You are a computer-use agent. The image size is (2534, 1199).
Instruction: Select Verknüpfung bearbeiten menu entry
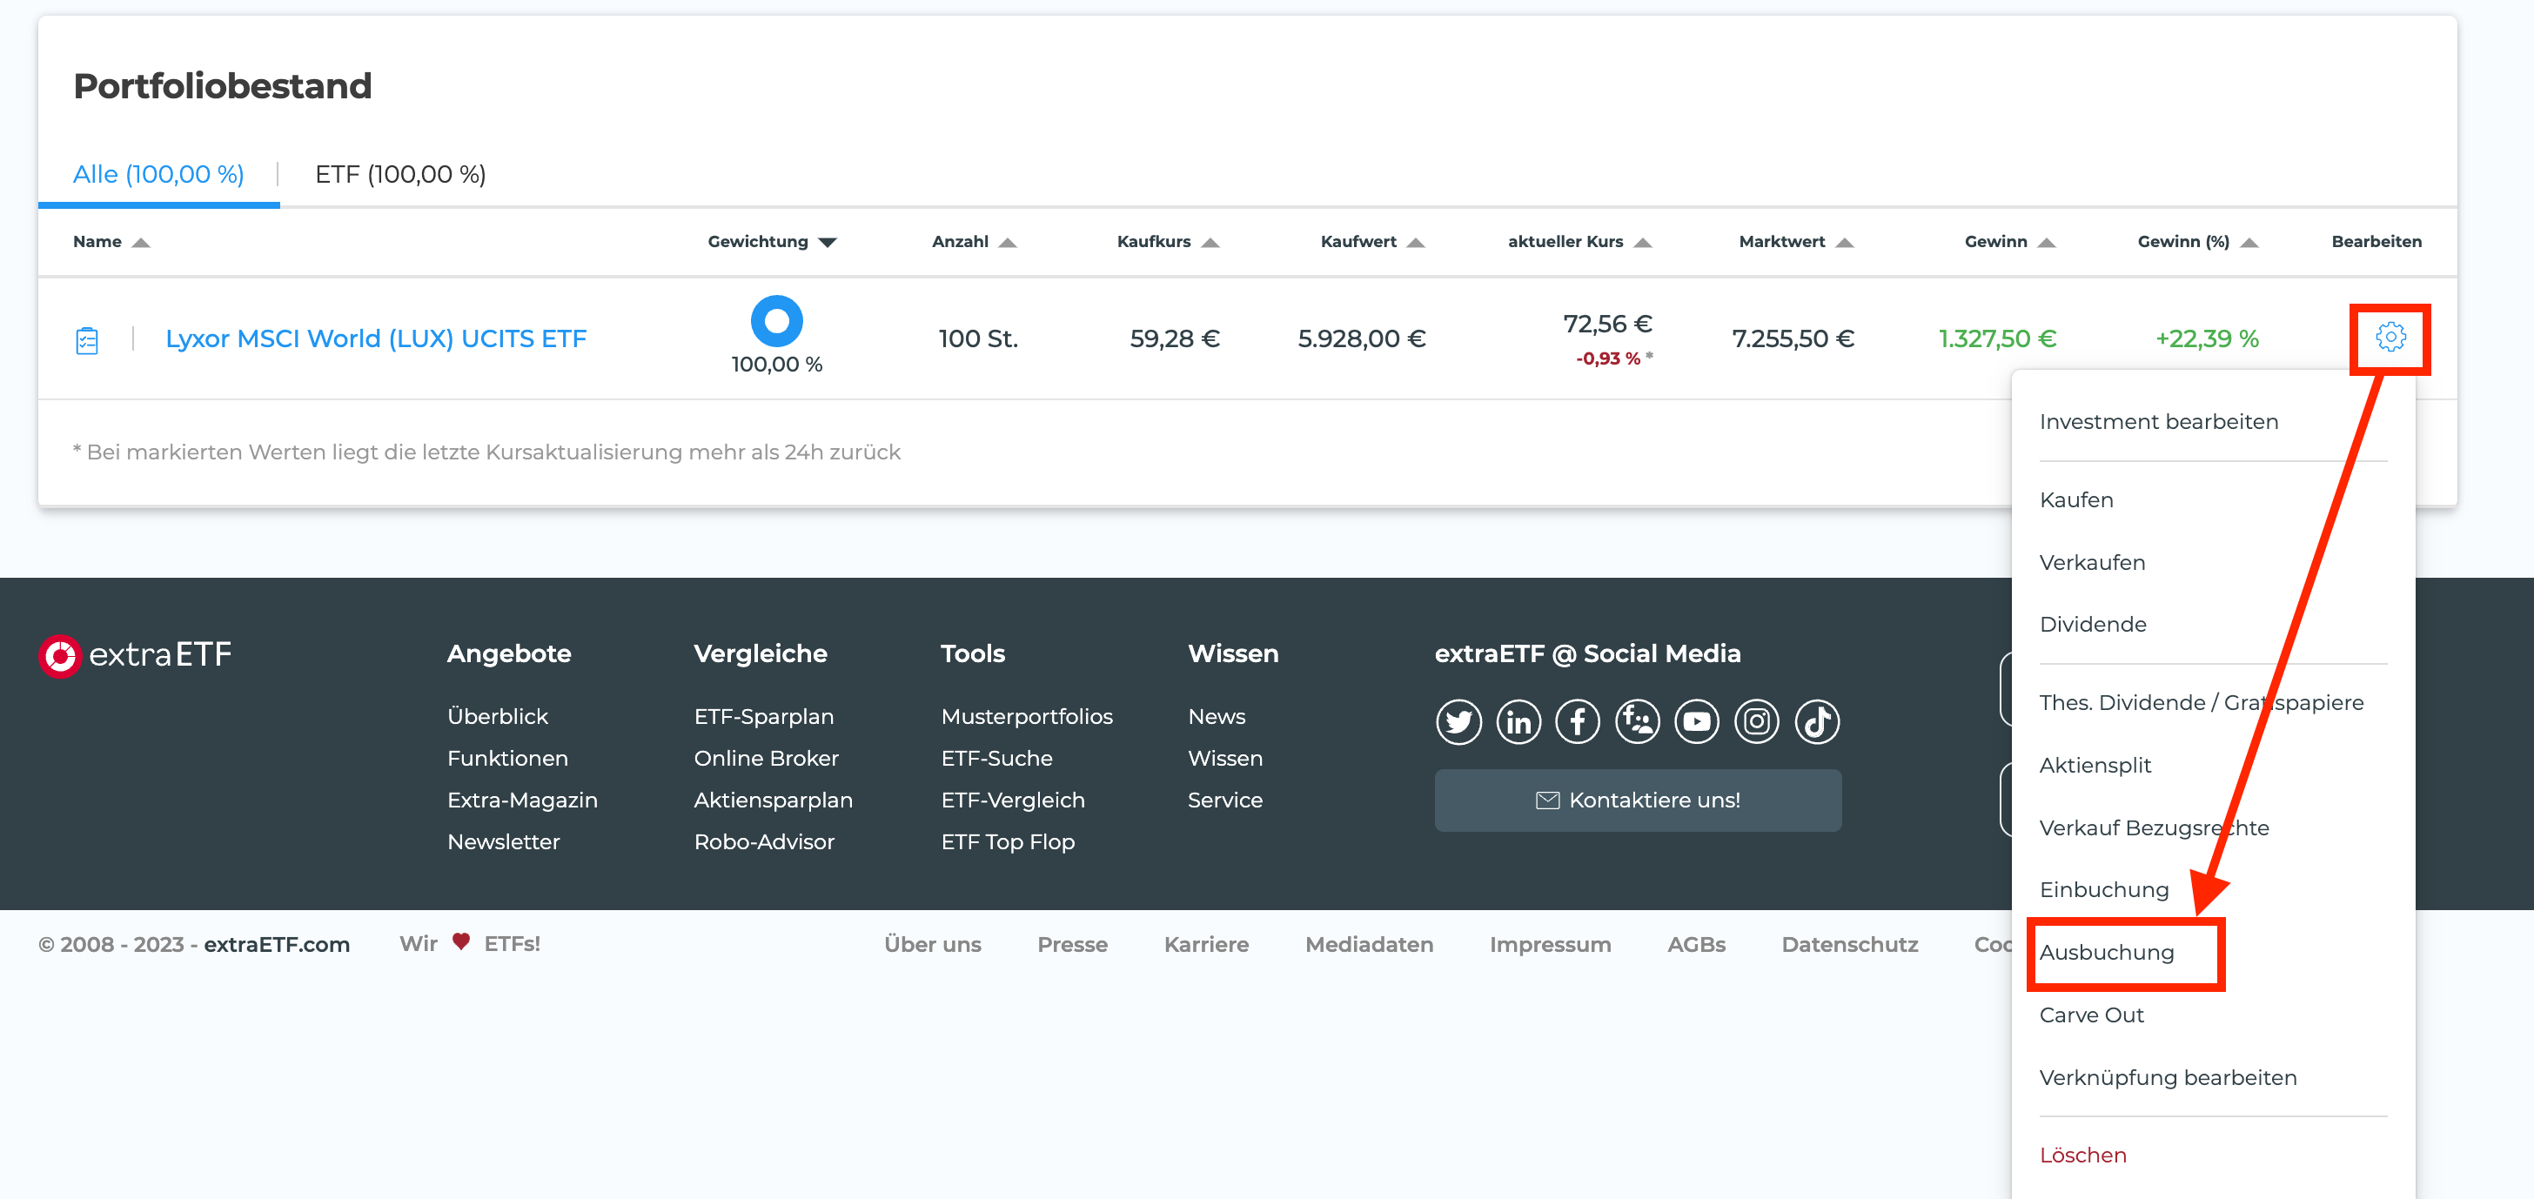2167,1078
